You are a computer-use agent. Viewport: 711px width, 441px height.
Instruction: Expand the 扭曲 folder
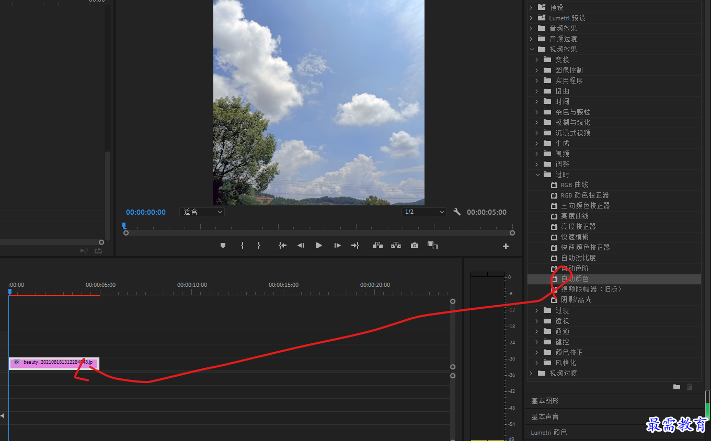point(537,91)
